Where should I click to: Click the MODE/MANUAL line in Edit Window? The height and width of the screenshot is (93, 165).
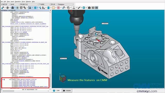tap(14, 21)
